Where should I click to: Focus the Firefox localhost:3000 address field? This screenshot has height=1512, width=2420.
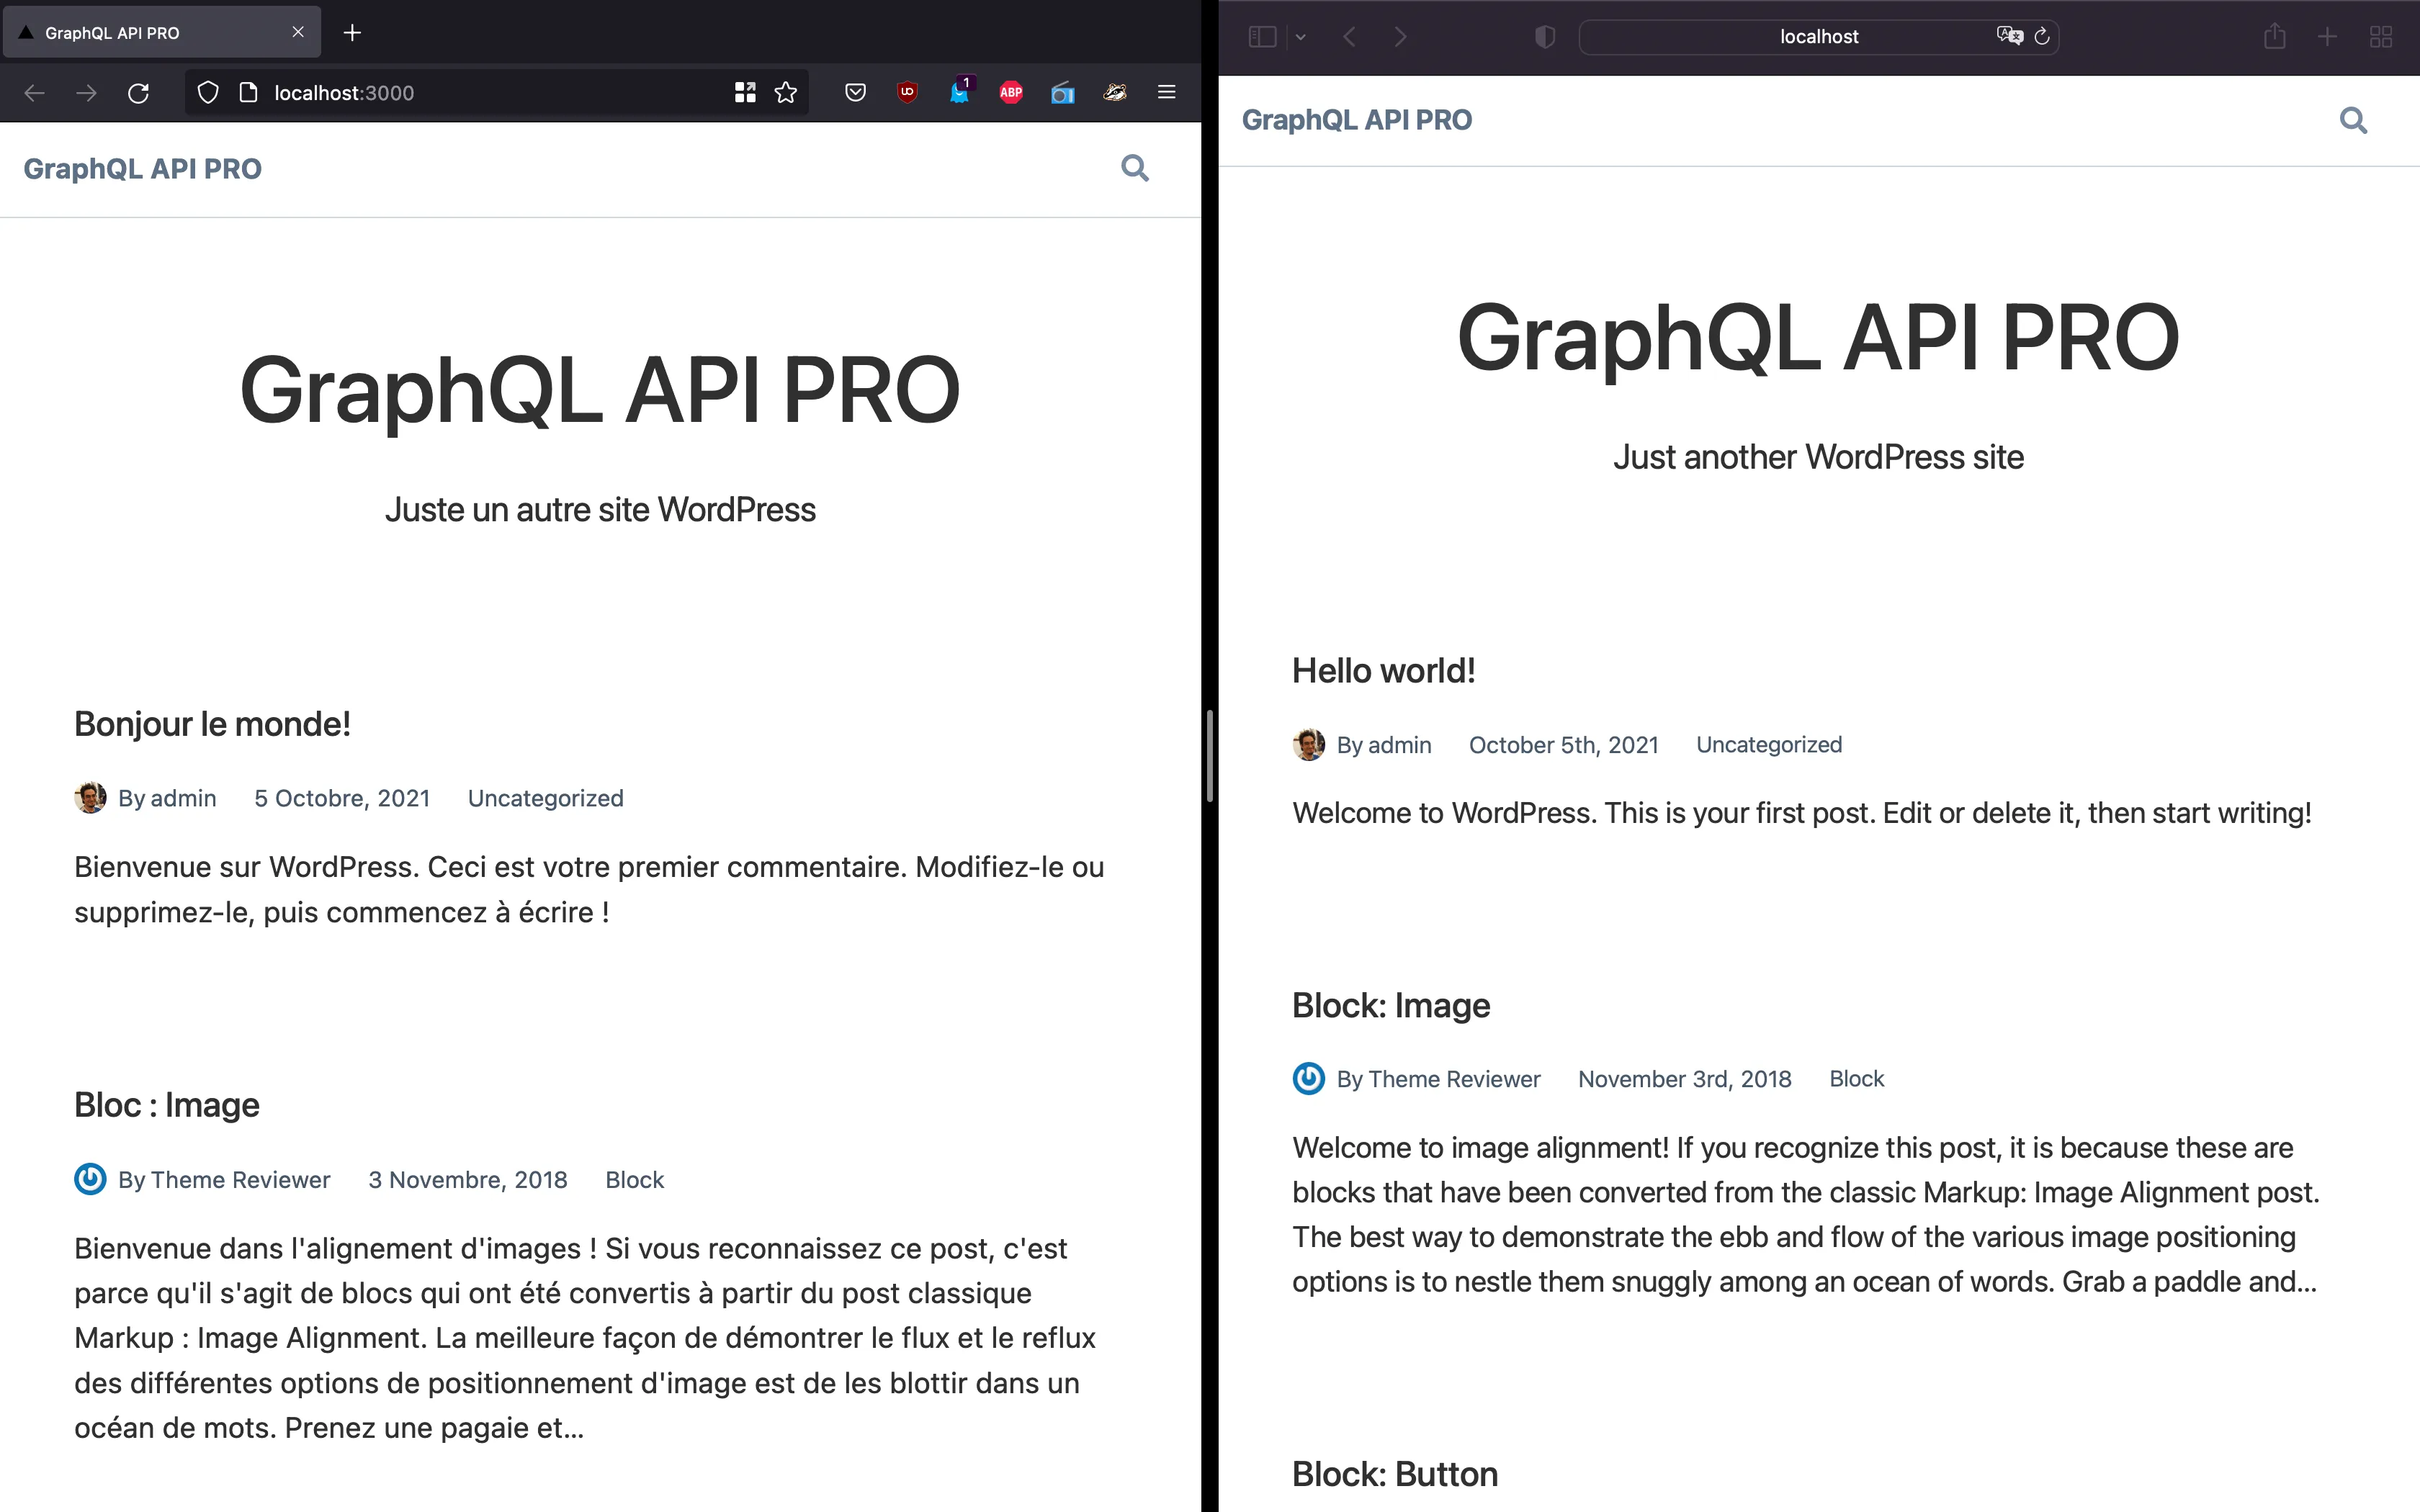(496, 93)
